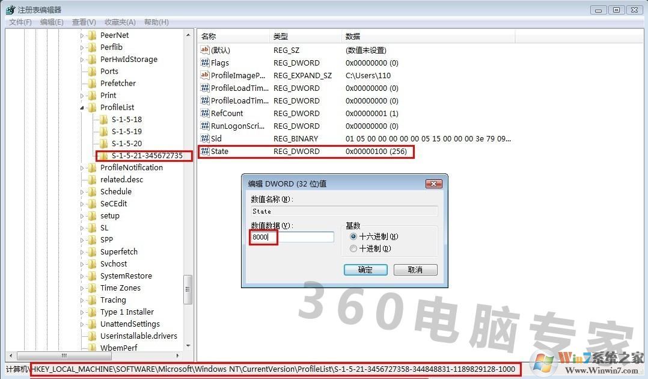Select the Userinstallable.drivers tree key
Viewport: 648px width, 379px height.
point(138,336)
